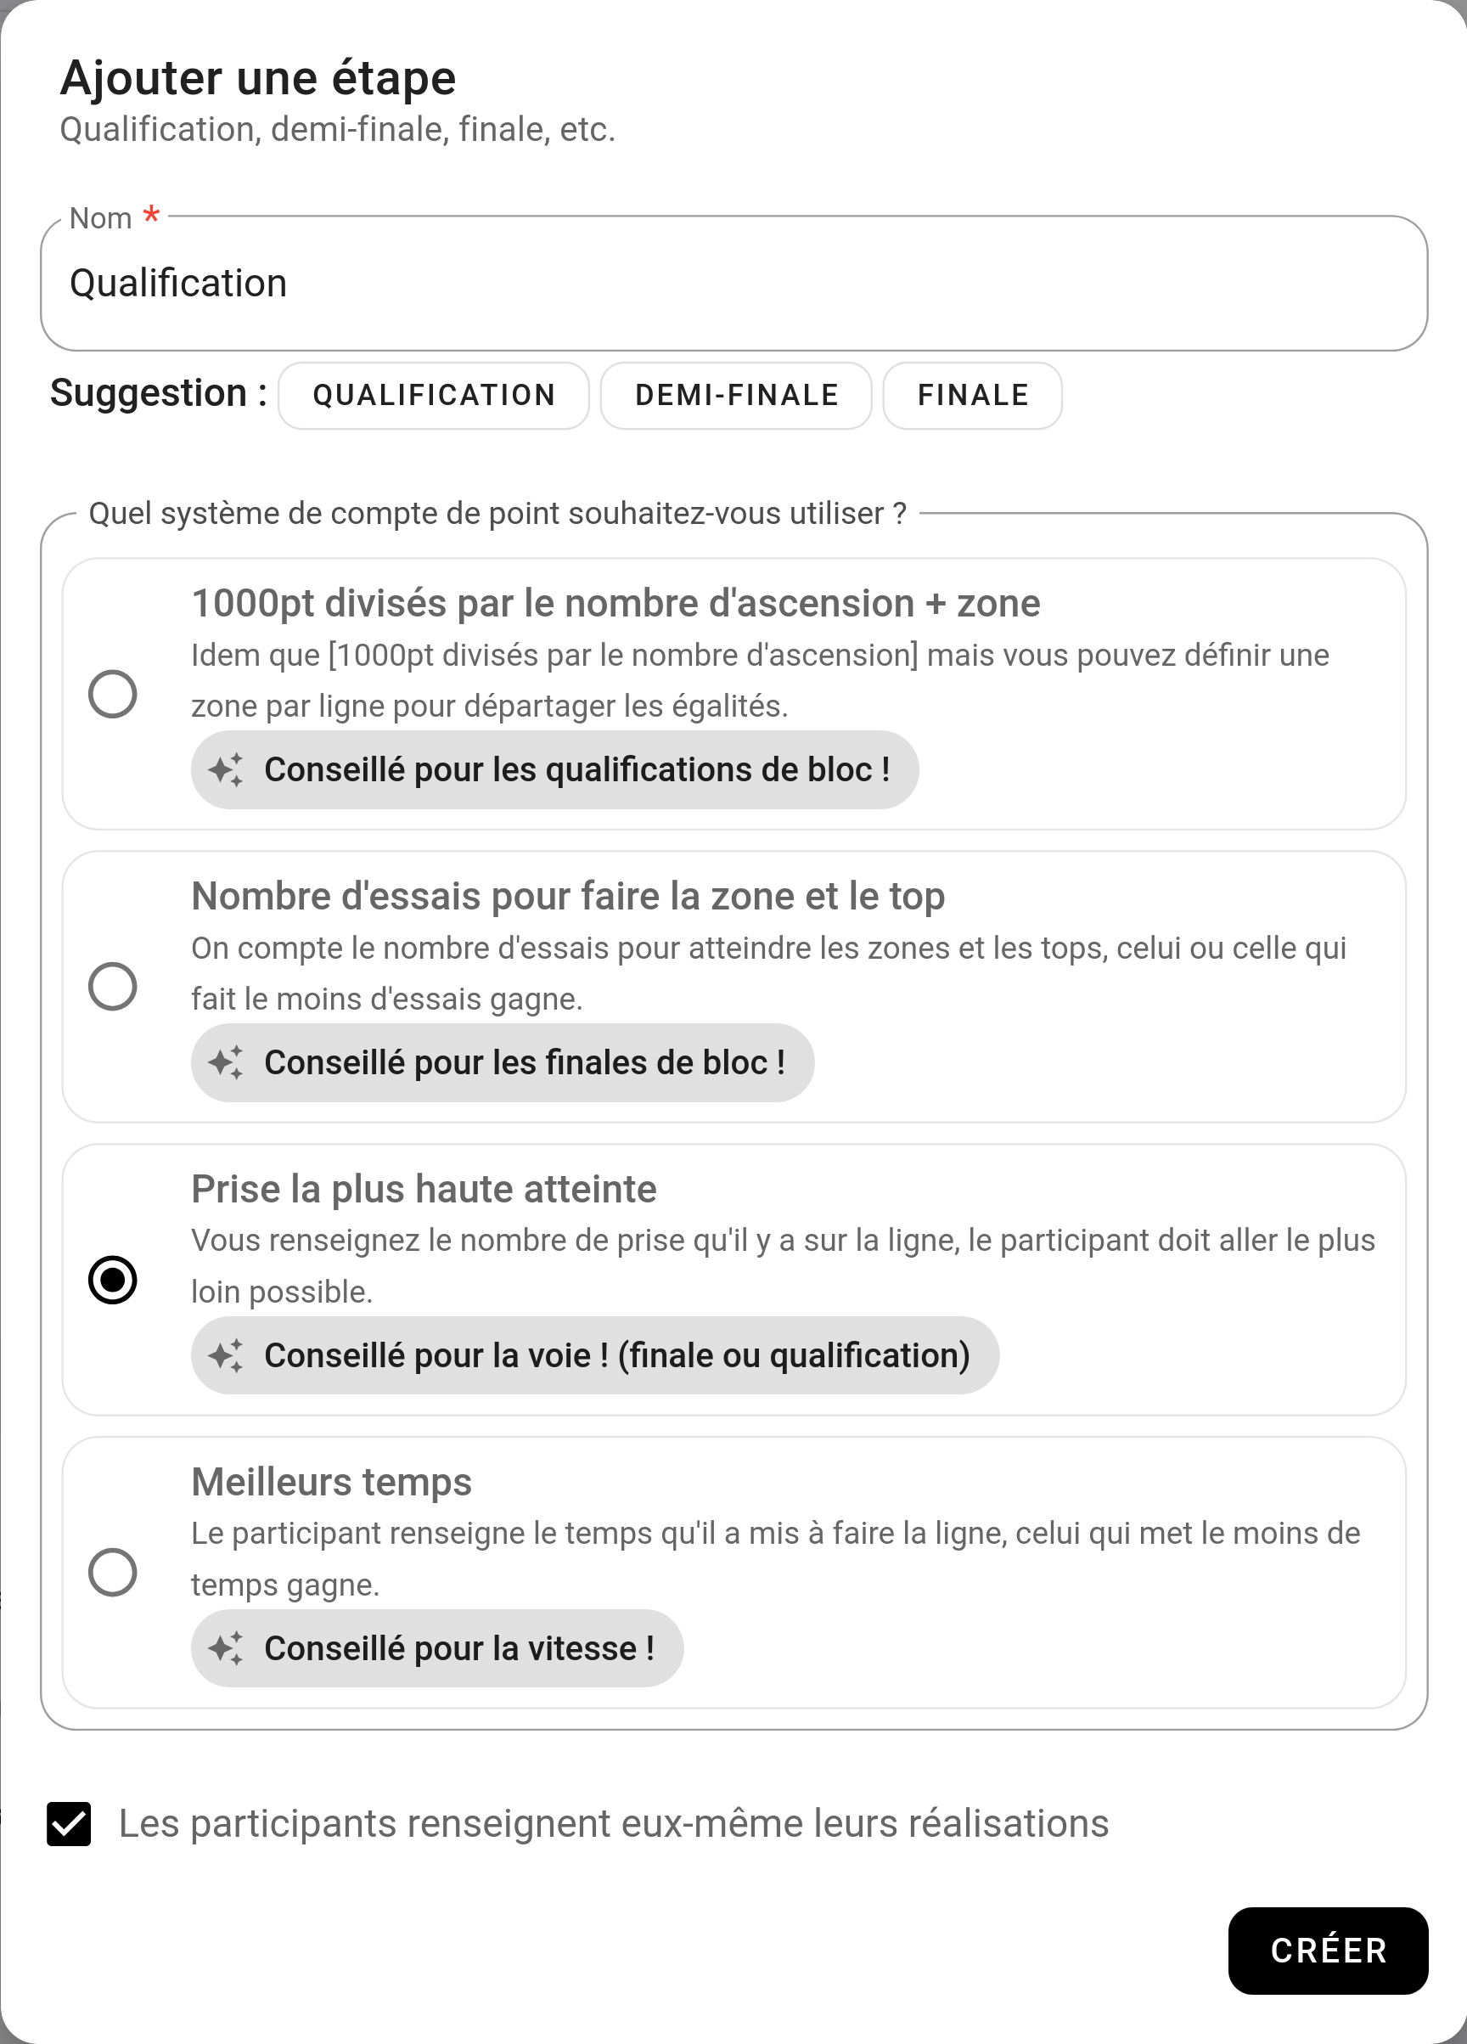Uncheck participants self-report achievements checkbox
This screenshot has height=2044, width=1467.
coord(70,1824)
